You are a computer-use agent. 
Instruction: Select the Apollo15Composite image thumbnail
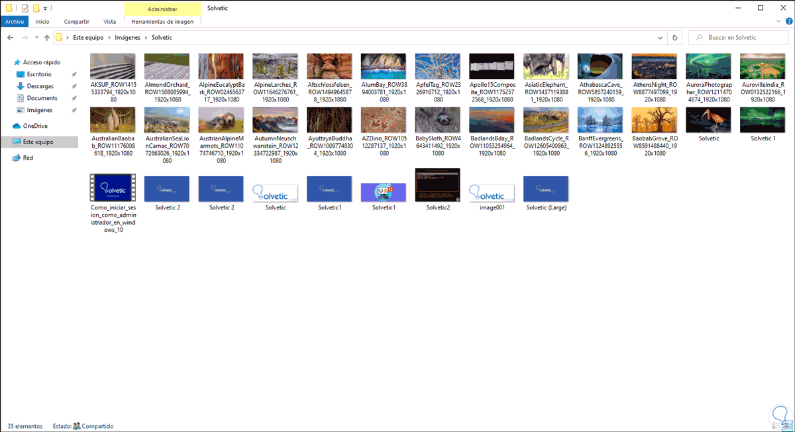point(492,66)
